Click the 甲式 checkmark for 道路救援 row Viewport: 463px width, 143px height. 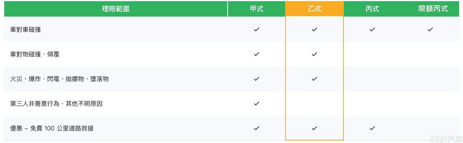[256, 128]
